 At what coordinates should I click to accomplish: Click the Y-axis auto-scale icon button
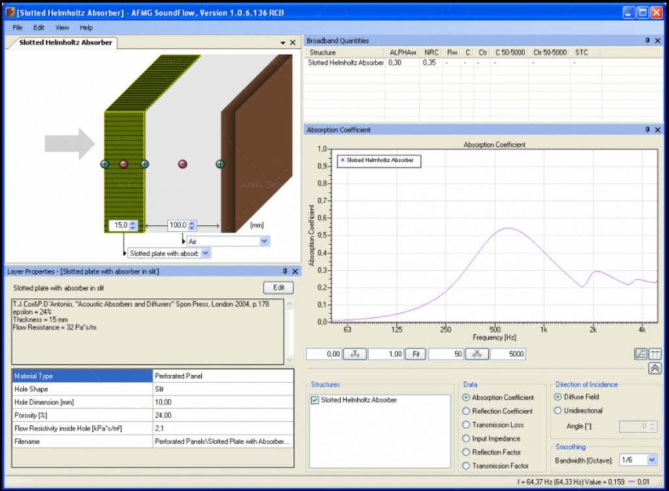[x=355, y=354]
